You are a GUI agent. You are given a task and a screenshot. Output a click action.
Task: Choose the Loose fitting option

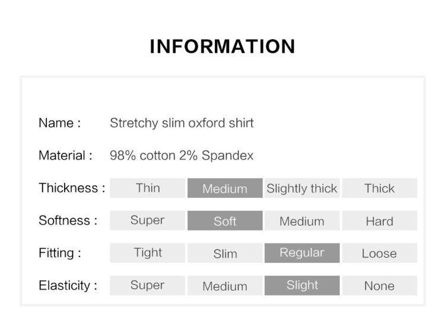tap(380, 253)
